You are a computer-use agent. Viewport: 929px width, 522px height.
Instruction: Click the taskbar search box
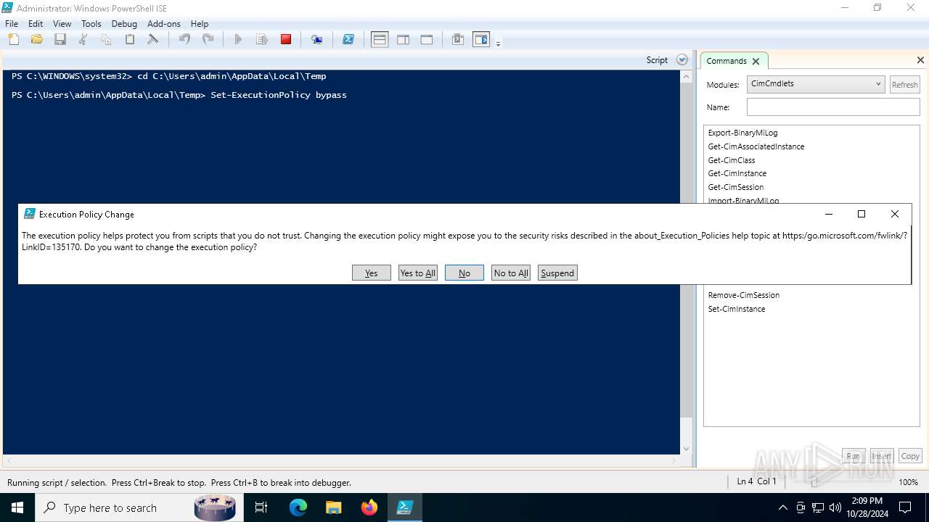pos(139,507)
